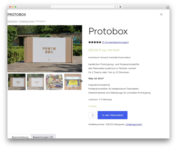Click the Inspirationsmaterial list line
177x149 pixels.
pos(99,85)
